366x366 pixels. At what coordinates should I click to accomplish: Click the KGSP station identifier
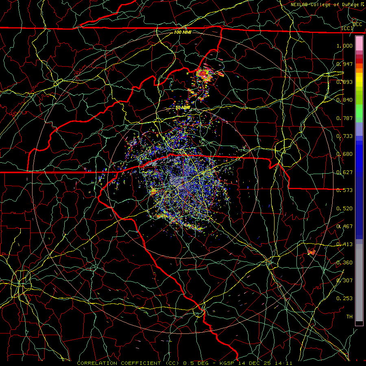[227, 363]
